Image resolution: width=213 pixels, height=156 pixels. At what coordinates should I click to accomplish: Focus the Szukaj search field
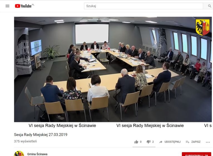143,6
